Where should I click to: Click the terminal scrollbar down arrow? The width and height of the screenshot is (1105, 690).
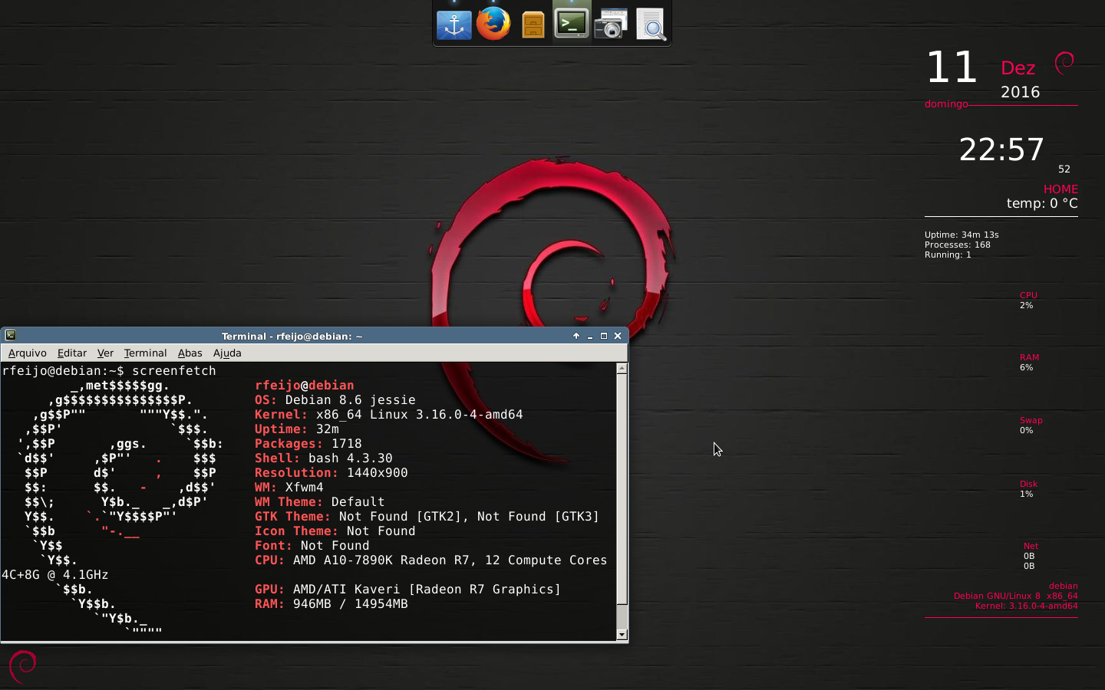(x=622, y=635)
